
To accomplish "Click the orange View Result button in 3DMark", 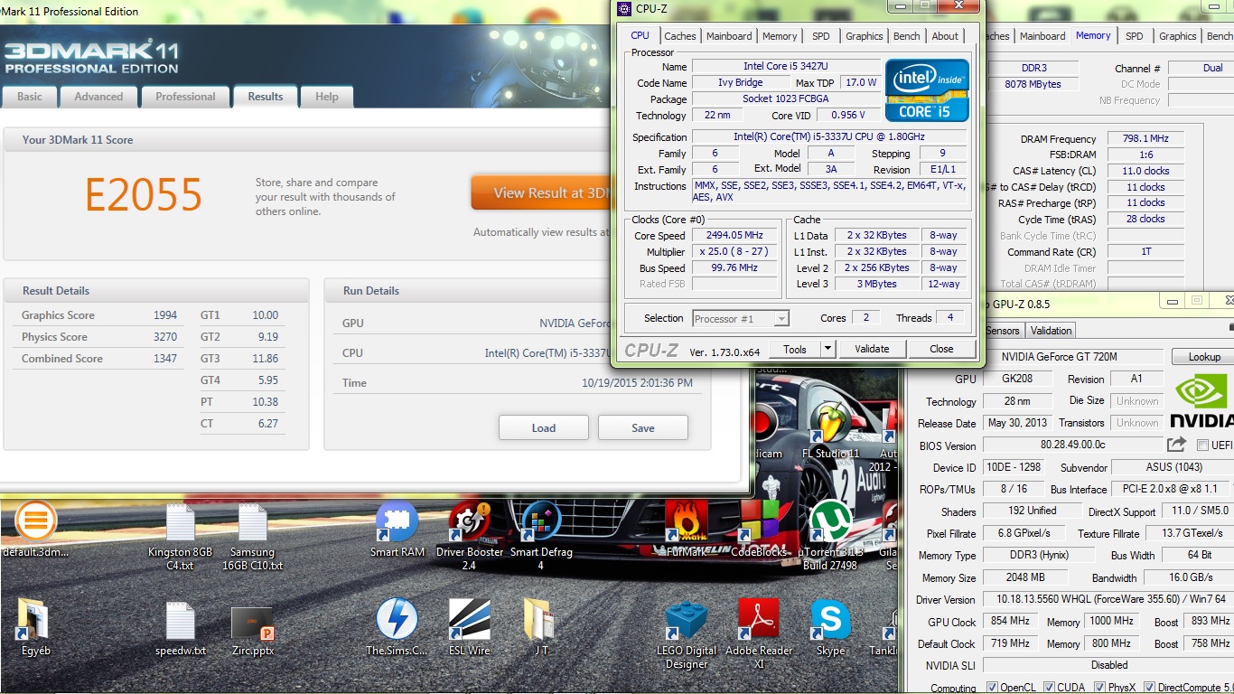I will [542, 192].
